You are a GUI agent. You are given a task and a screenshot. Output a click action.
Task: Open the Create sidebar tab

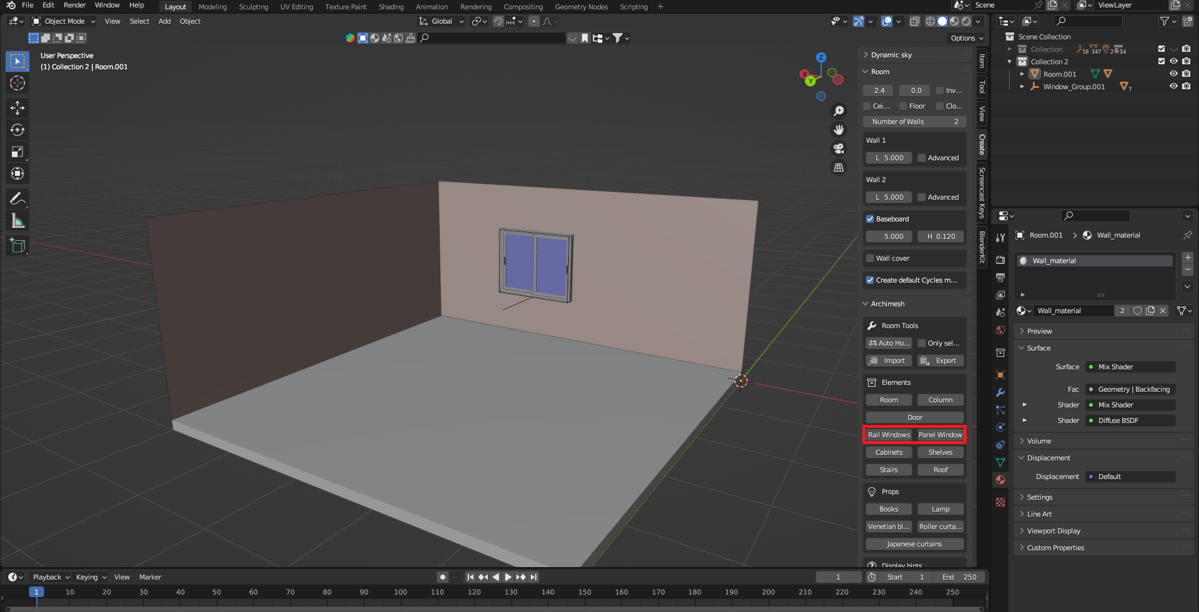(982, 145)
